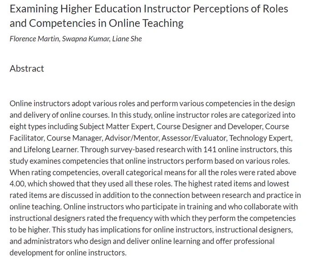
Task: Click the last line 'development for online instructors.'
Action: coord(68,253)
